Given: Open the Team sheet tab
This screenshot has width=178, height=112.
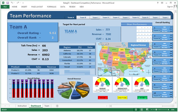Looking at the screenshot, I should [x=47, y=106].
